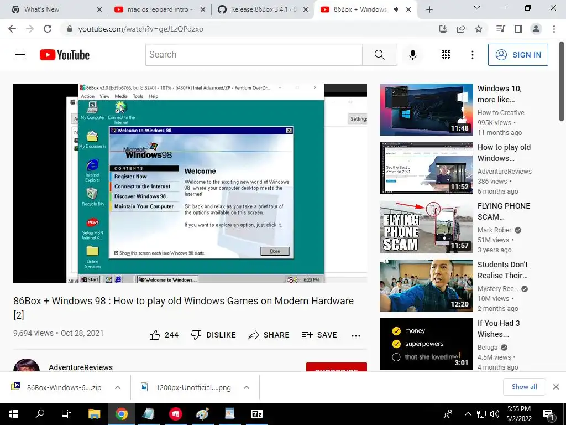This screenshot has width=566, height=425.
Task: Open taskbar clock and date
Action: (519, 414)
